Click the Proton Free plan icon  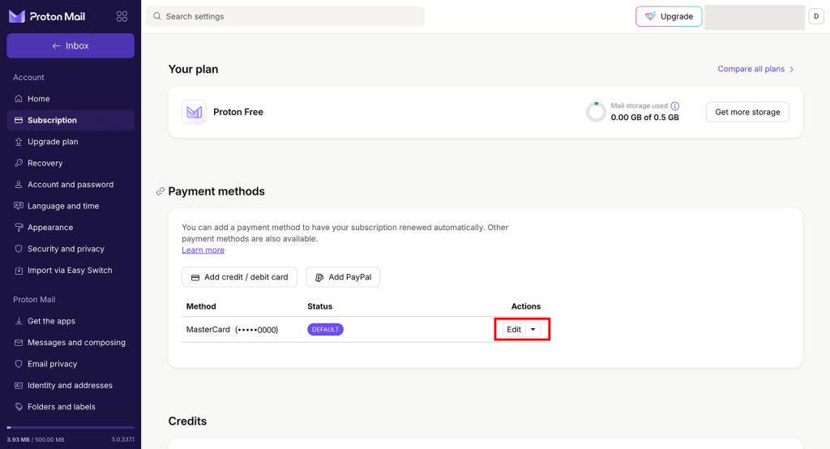tap(194, 112)
